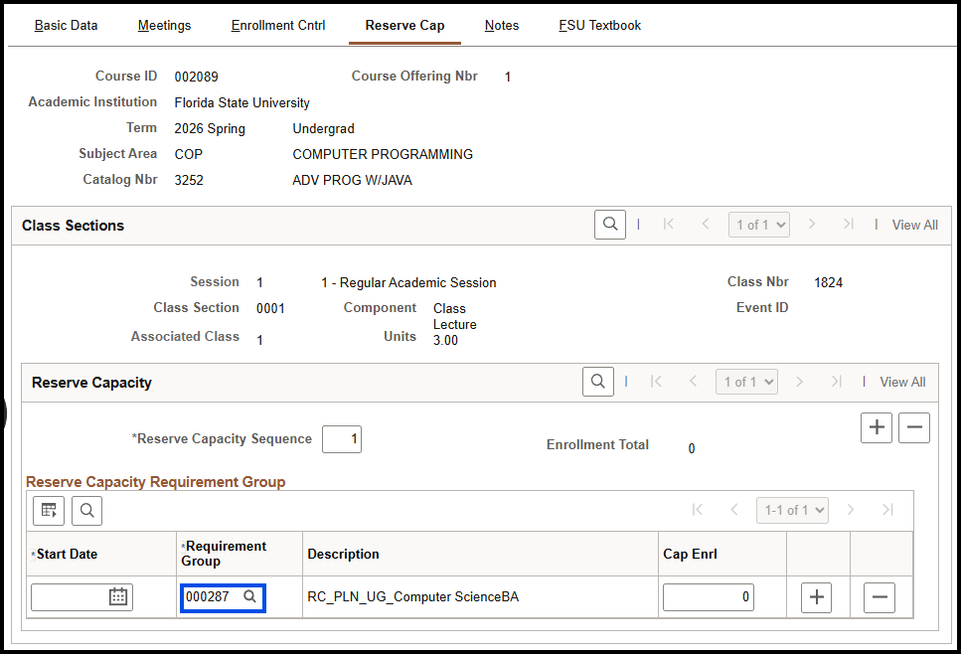Click the grid personalize icon above Start Date

point(48,510)
